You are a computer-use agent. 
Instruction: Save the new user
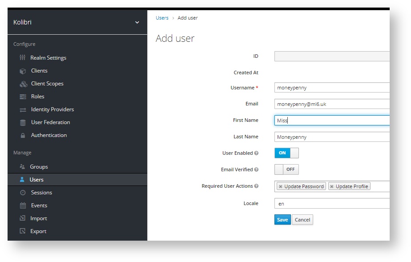[x=282, y=219]
